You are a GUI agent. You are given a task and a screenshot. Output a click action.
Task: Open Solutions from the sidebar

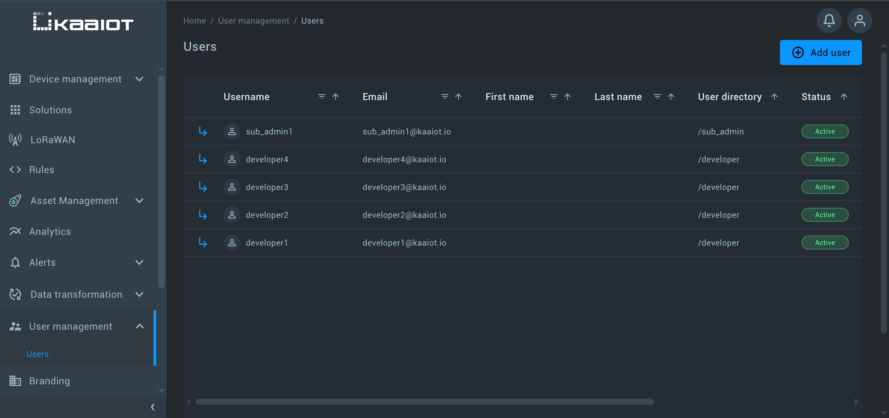(50, 110)
